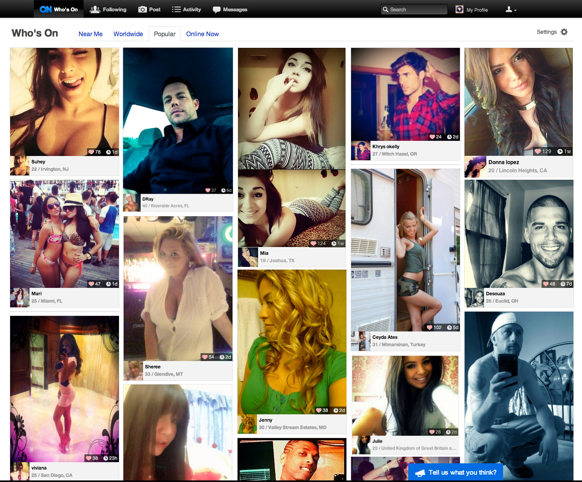Click Tell us what you think button
This screenshot has height=482, width=582.
click(456, 472)
